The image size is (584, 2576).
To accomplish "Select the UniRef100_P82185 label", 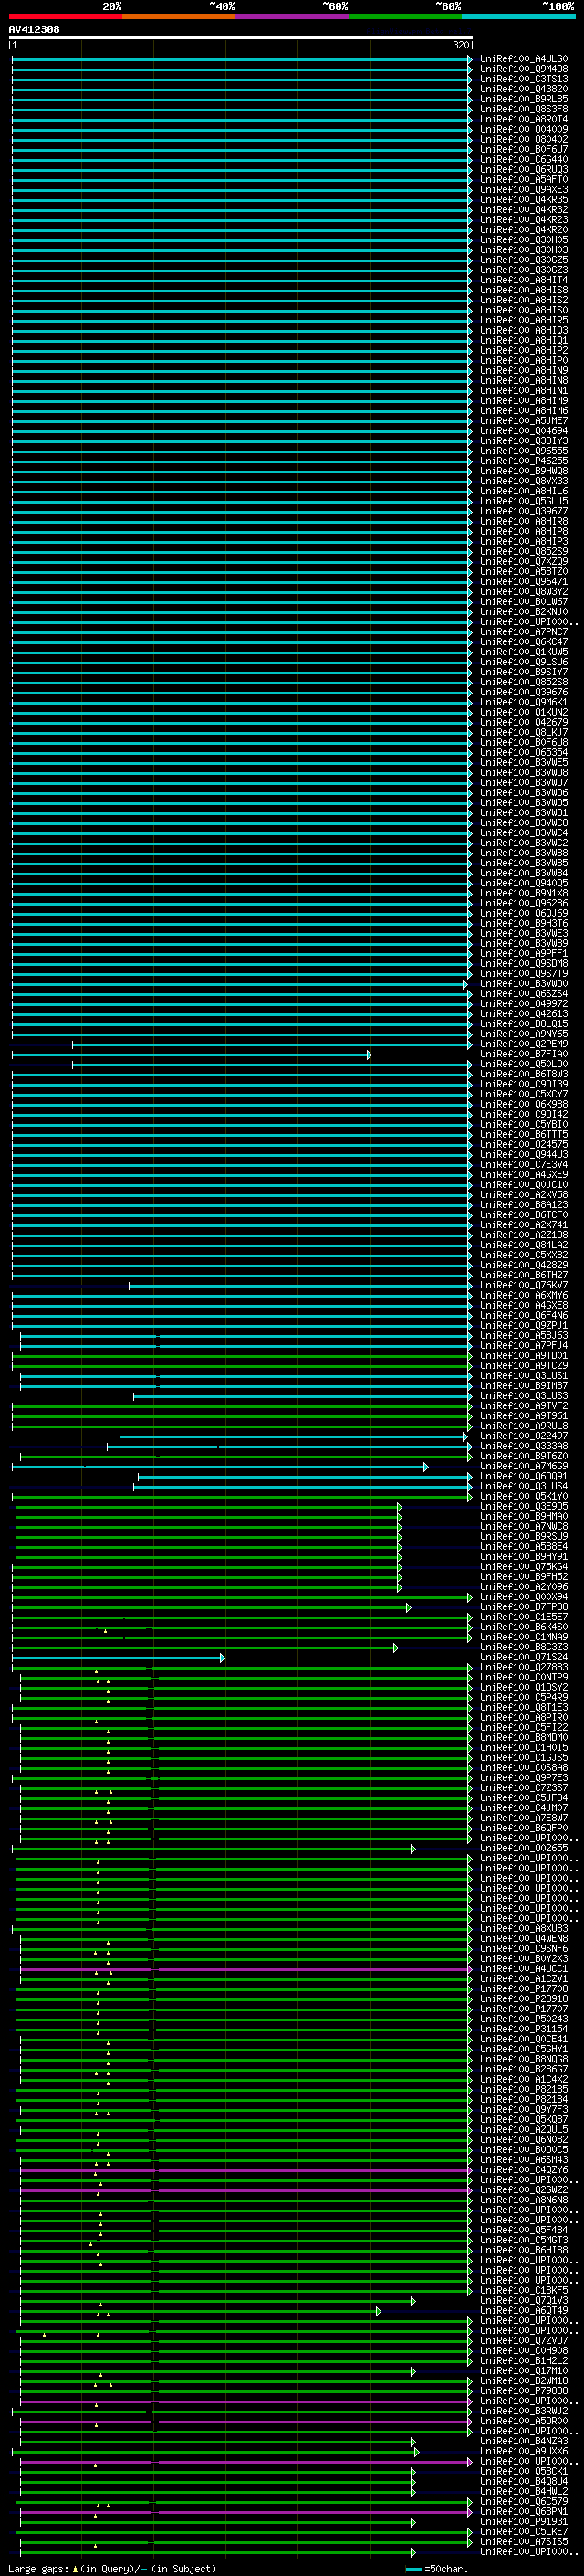I will 524,2090.
